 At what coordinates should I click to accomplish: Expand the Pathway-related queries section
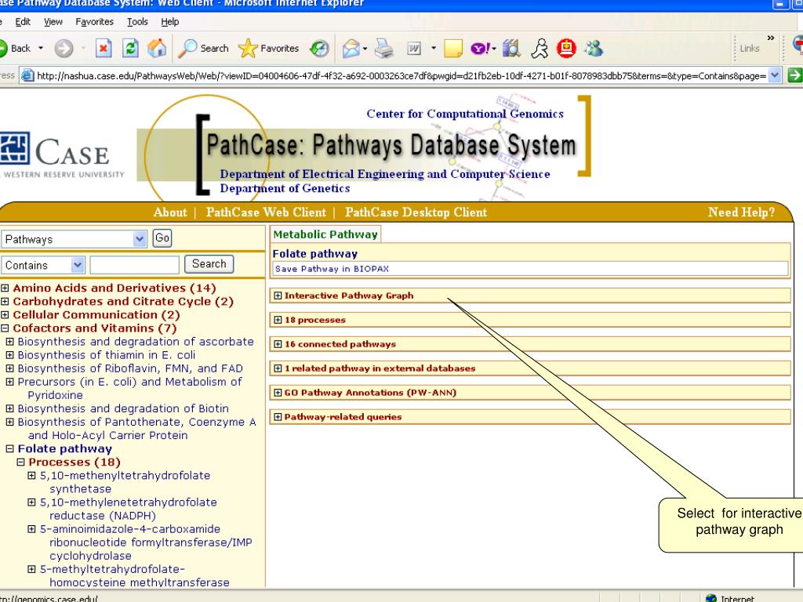pyautogui.click(x=278, y=417)
